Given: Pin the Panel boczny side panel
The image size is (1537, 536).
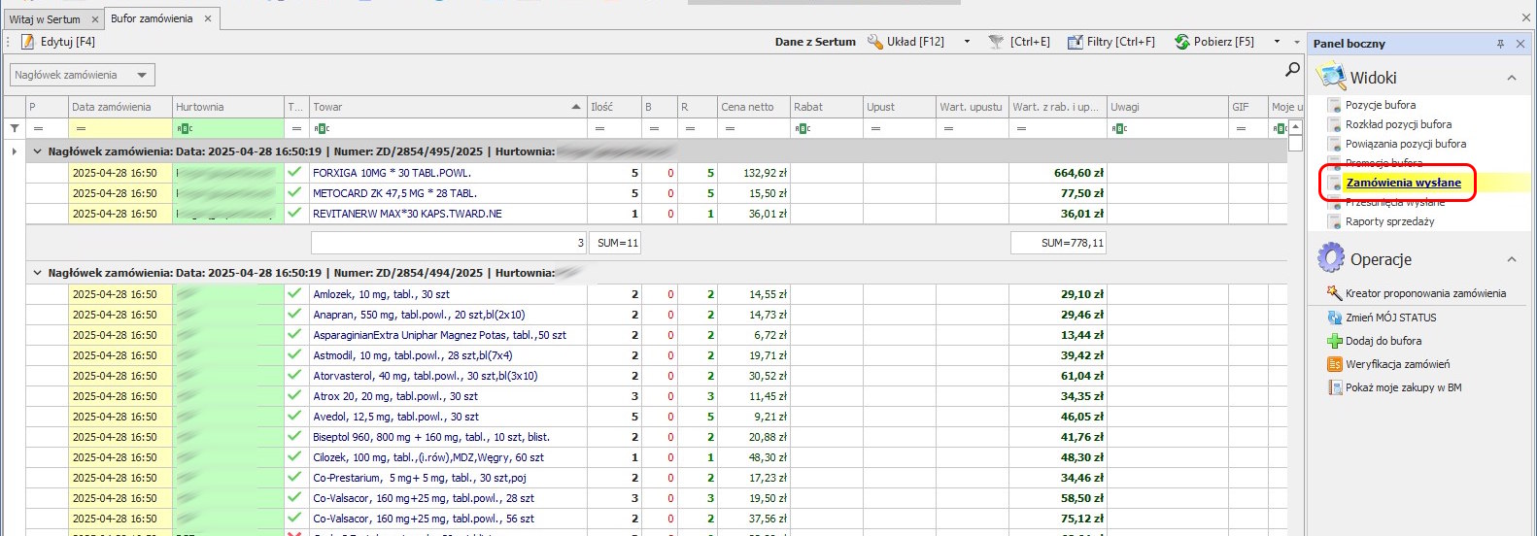Looking at the screenshot, I should (1500, 44).
